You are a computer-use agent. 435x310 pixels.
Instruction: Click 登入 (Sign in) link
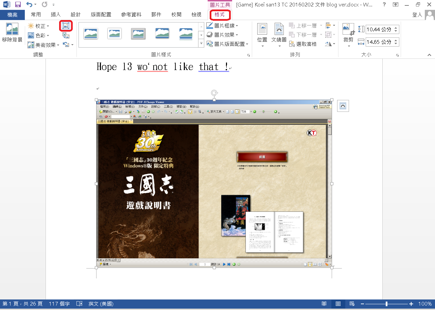point(417,15)
